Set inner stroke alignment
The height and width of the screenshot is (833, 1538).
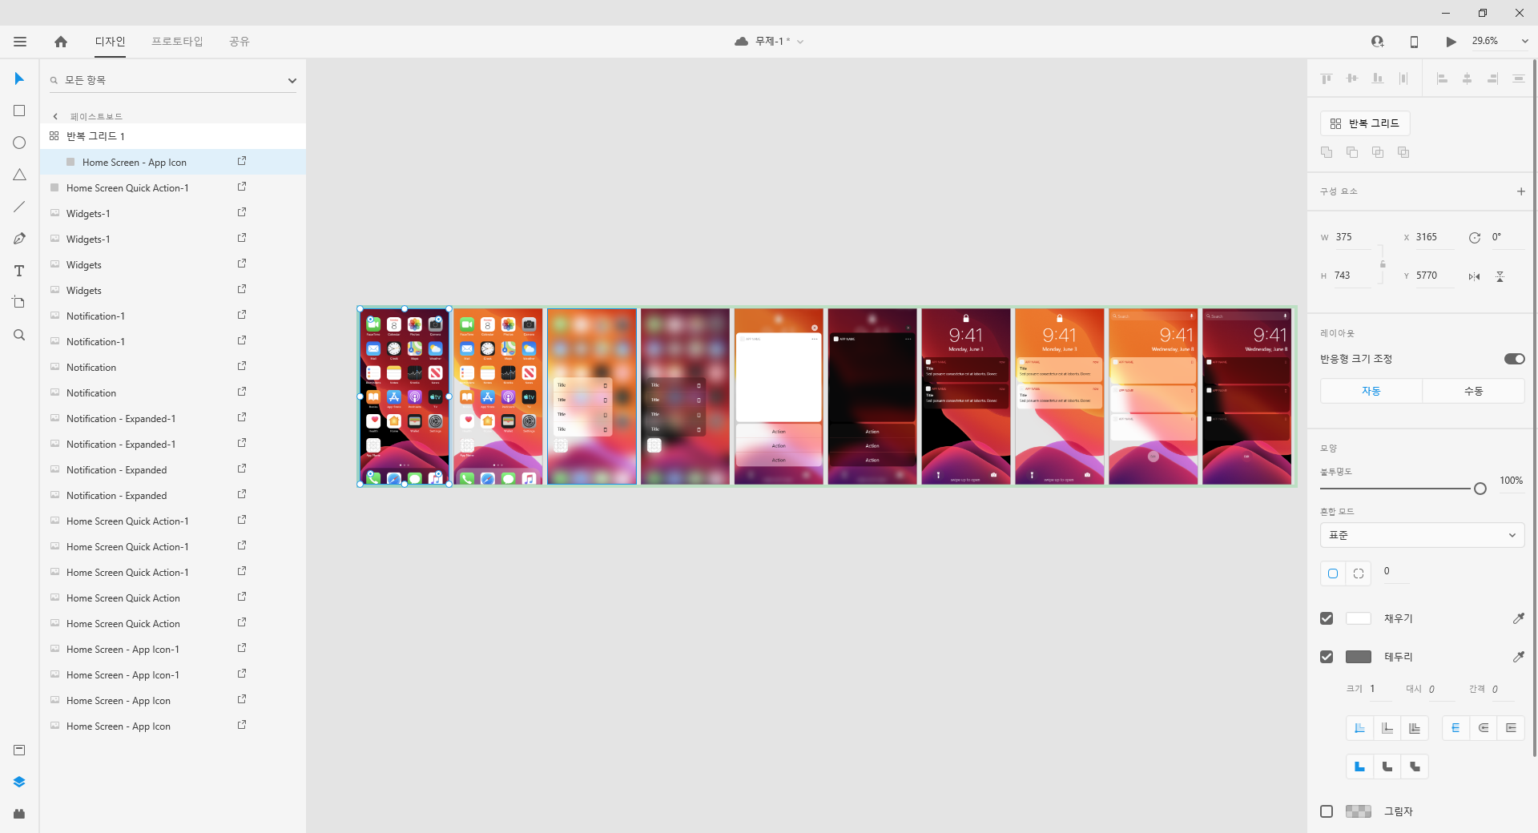pos(1359,728)
